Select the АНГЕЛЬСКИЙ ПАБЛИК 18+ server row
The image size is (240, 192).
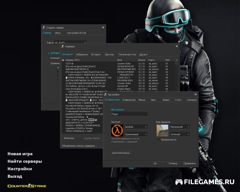119,80
